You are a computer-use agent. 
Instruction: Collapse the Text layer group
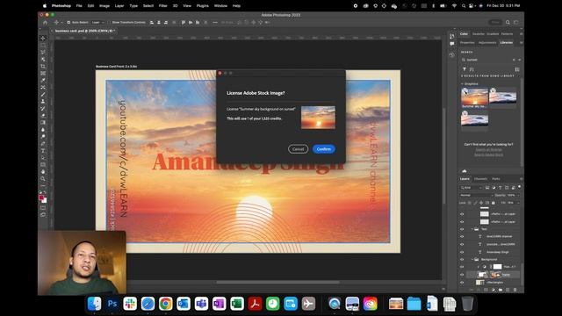pos(472,229)
